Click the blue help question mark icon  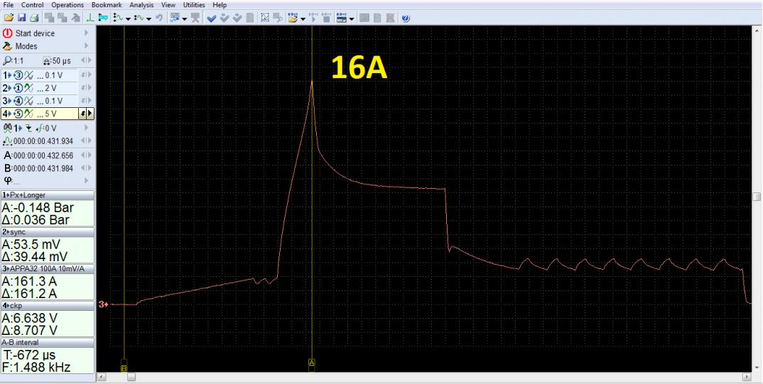[x=406, y=18]
